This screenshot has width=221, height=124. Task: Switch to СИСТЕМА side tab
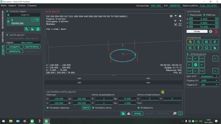(x=2, y=37)
